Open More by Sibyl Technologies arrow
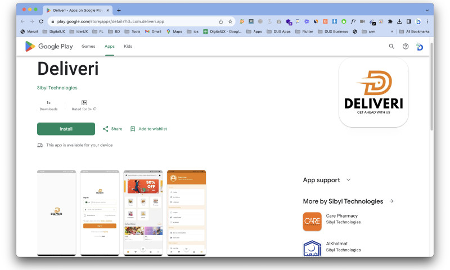Image resolution: width=450 pixels, height=270 pixels. point(391,201)
